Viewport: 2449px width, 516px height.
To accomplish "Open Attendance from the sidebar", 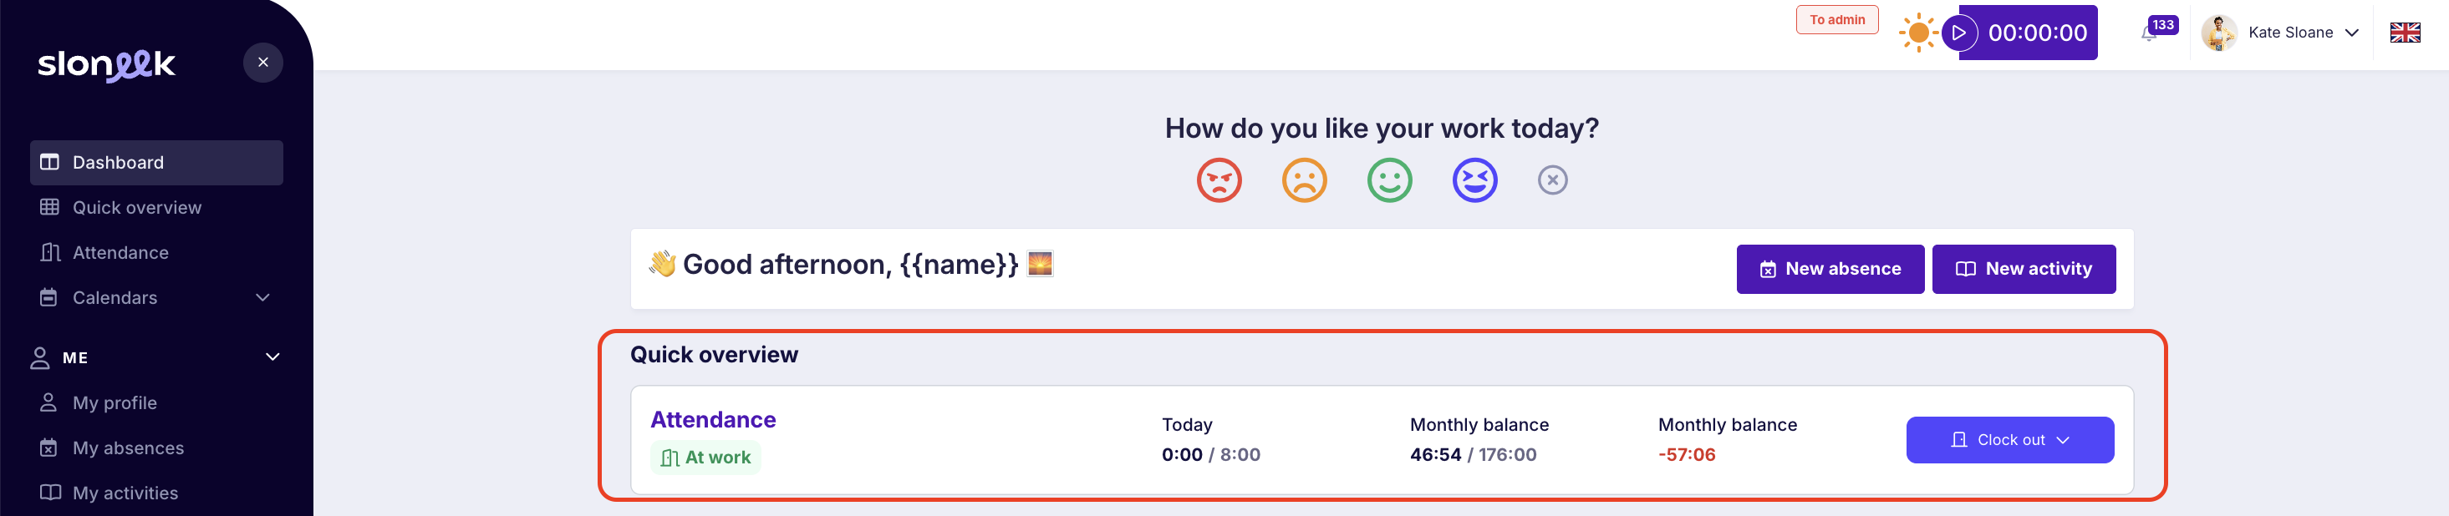I will [x=120, y=253].
